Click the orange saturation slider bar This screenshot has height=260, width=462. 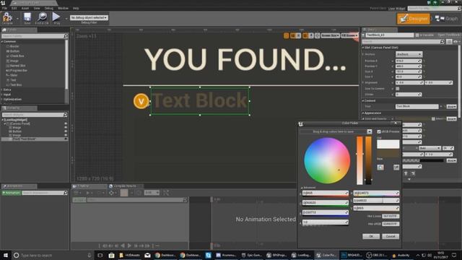pos(359,160)
